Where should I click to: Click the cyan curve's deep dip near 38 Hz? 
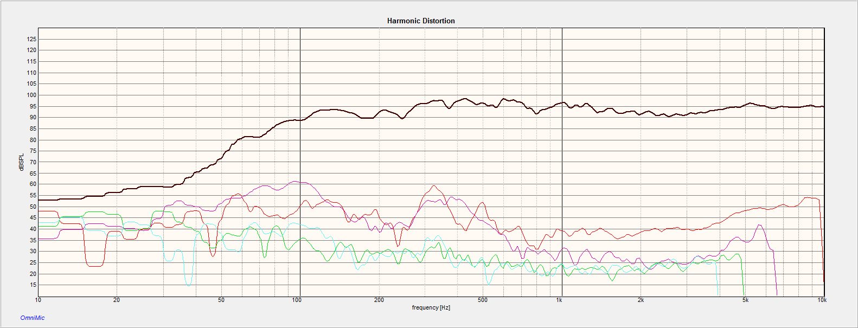(x=188, y=285)
